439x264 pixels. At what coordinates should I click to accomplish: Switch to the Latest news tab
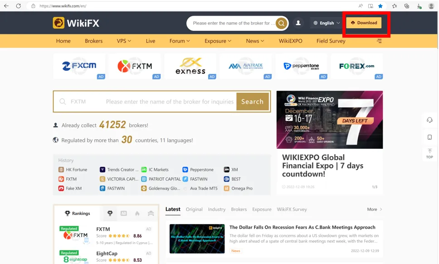tap(173, 209)
